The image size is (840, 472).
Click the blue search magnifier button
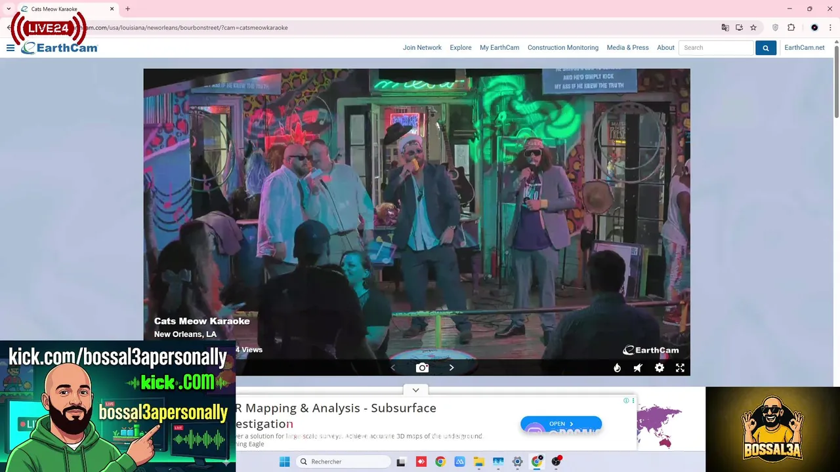765,48
